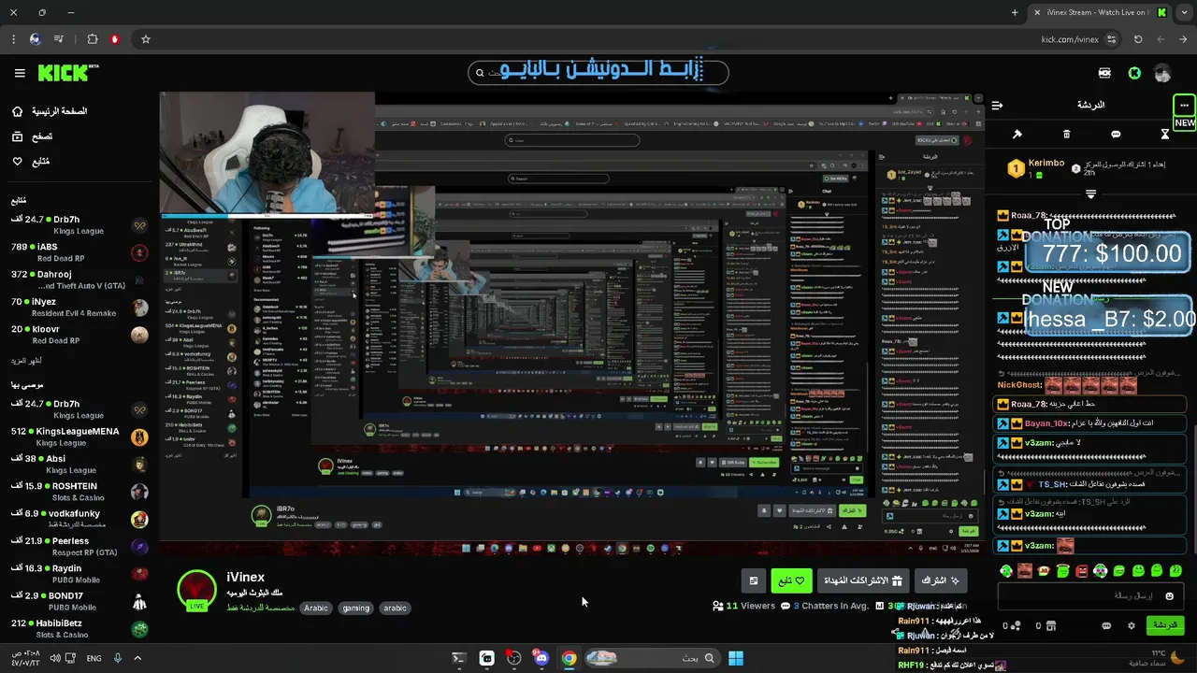
Task: Click the hammer moderation icon in chat
Action: pyautogui.click(x=1017, y=135)
